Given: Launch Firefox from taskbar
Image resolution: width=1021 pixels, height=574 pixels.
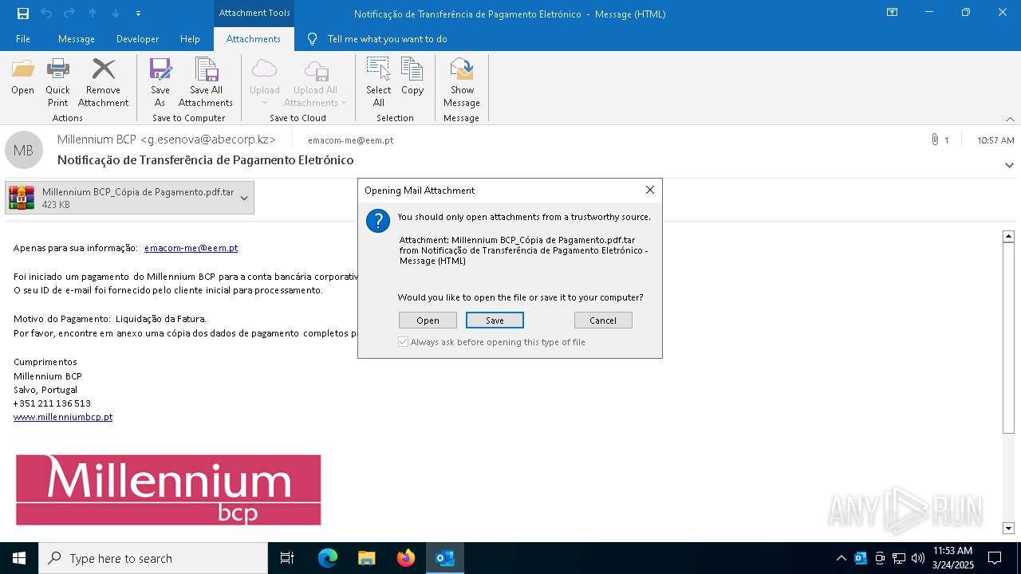Looking at the screenshot, I should pos(406,558).
